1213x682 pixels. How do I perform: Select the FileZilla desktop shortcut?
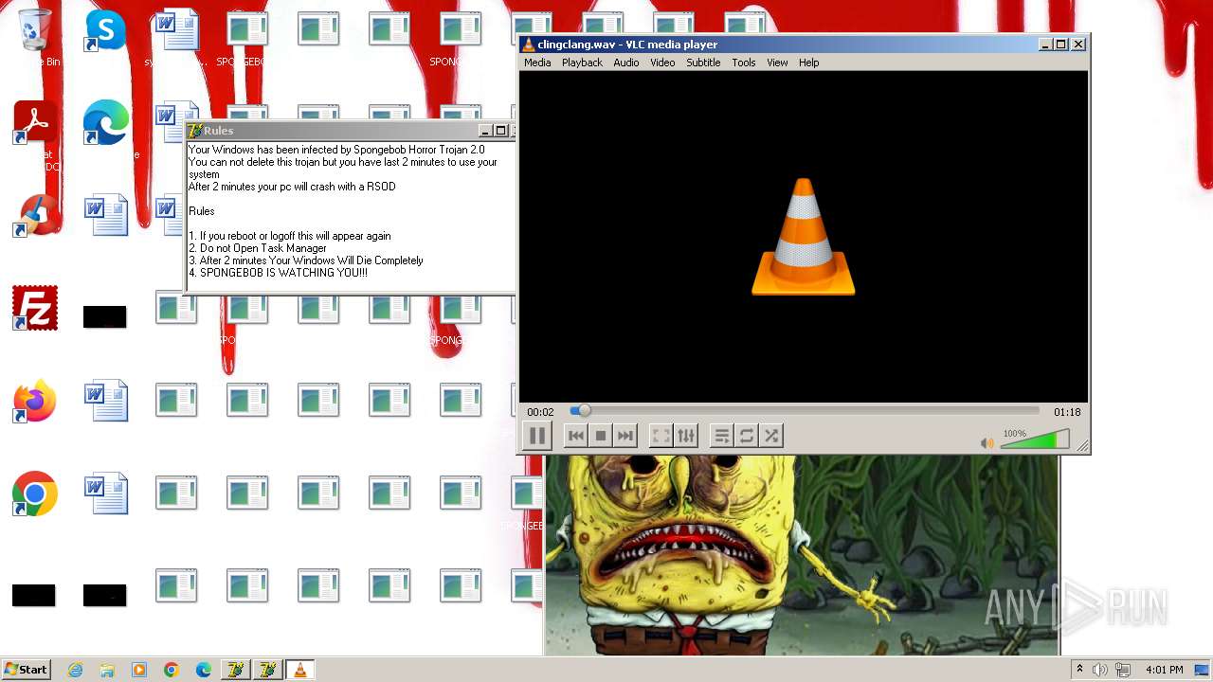[x=35, y=309]
